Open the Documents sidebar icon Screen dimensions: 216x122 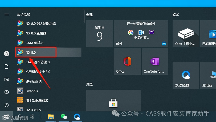coord(7,66)
